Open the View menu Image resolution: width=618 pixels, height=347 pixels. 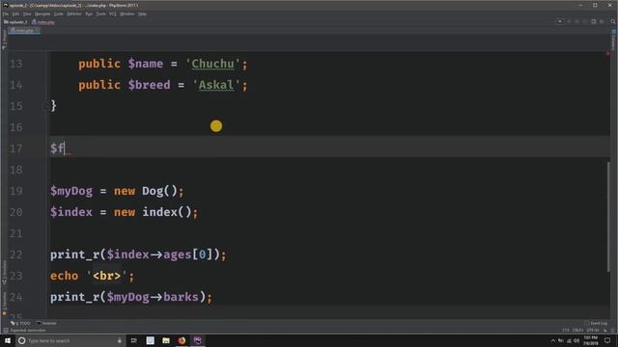click(27, 13)
